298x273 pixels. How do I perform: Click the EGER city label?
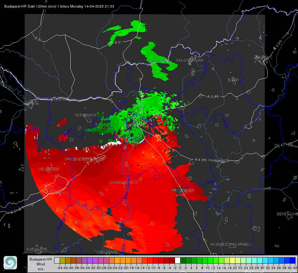[x=233, y=80]
